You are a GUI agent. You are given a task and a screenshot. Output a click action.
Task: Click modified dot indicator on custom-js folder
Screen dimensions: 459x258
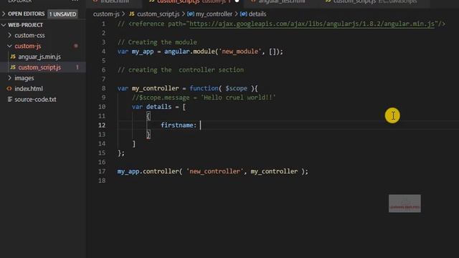tap(76, 46)
